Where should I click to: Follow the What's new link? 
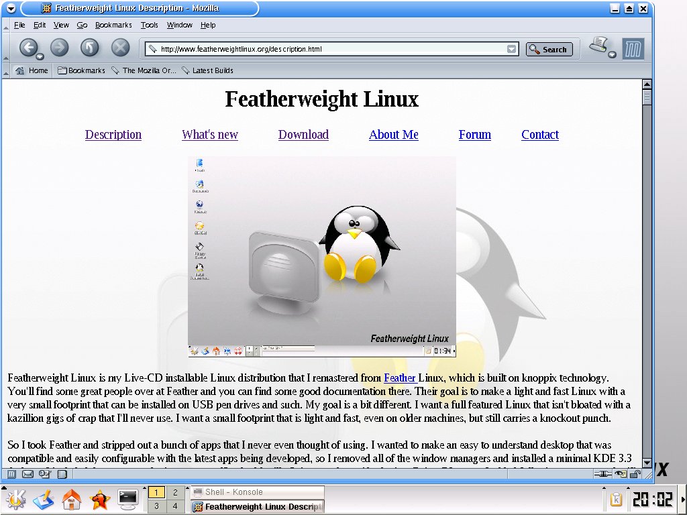(x=210, y=134)
